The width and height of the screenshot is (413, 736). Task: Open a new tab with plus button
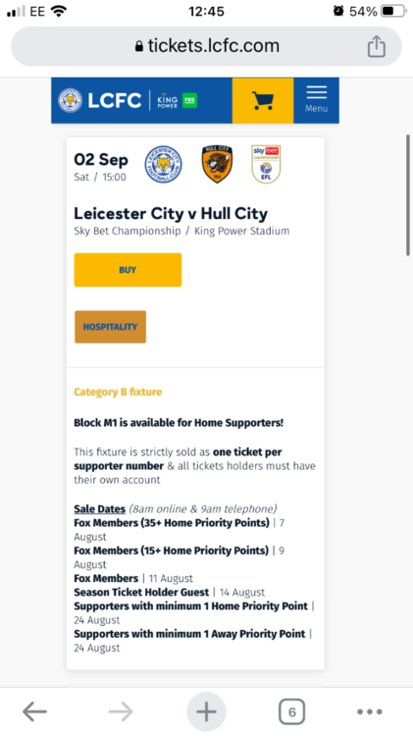[x=206, y=712]
